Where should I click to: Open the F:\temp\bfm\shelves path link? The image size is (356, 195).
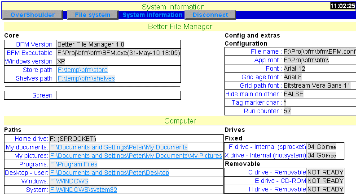(x=86, y=78)
